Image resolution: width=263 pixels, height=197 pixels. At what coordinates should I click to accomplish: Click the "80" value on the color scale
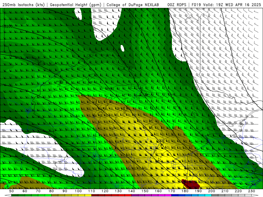[x=52, y=191]
